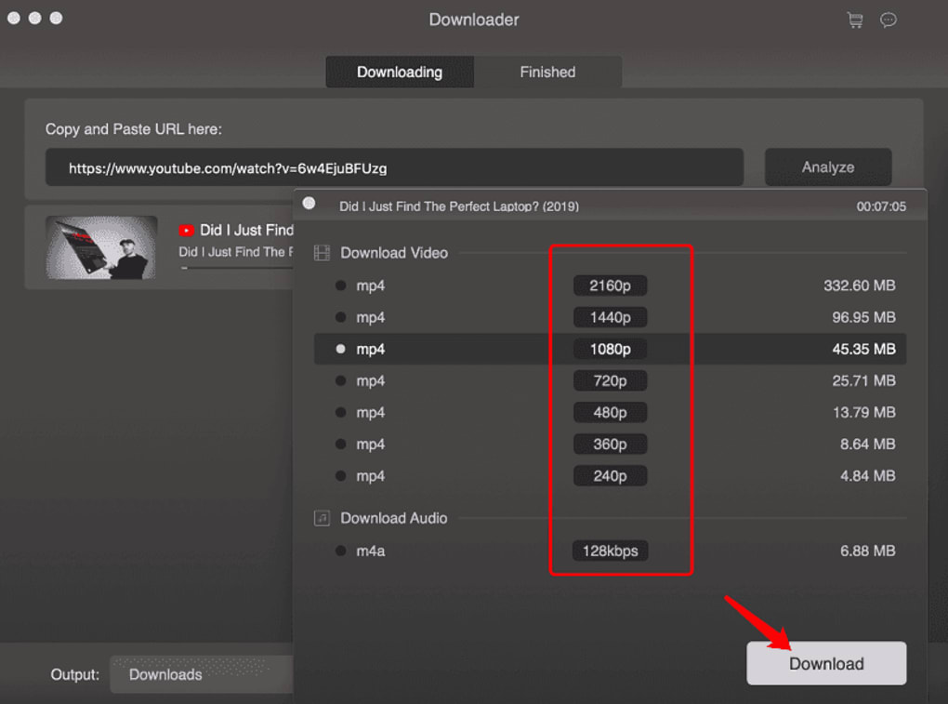Click the 1080p resolution badge
The height and width of the screenshot is (704, 948).
coord(610,350)
